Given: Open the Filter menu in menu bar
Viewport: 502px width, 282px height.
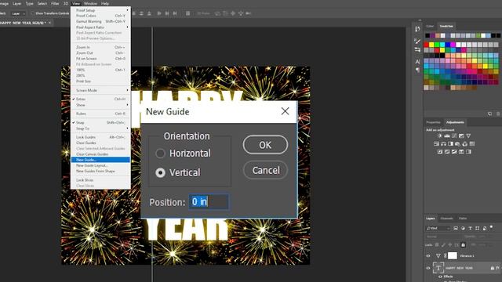Looking at the screenshot, I should [55, 3].
